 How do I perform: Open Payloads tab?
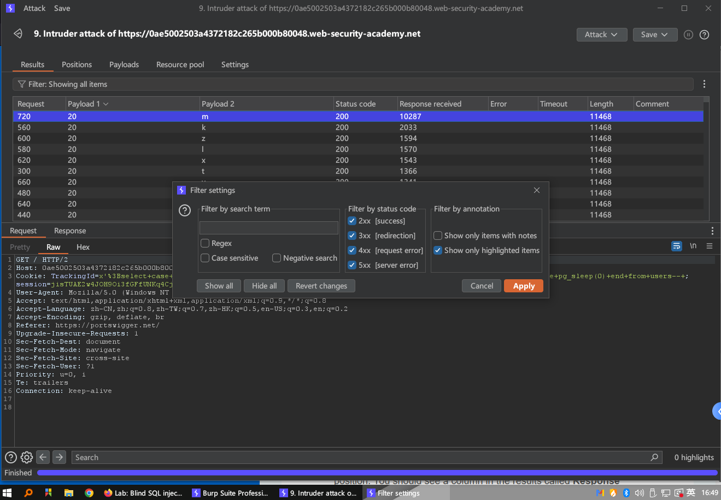[124, 64]
